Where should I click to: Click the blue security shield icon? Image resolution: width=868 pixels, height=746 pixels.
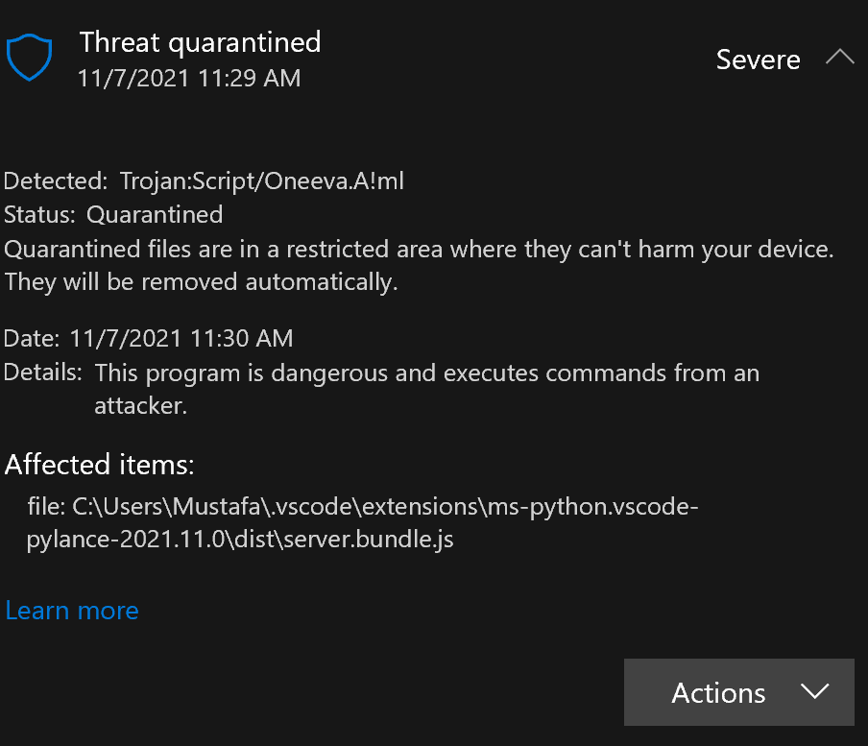(28, 57)
